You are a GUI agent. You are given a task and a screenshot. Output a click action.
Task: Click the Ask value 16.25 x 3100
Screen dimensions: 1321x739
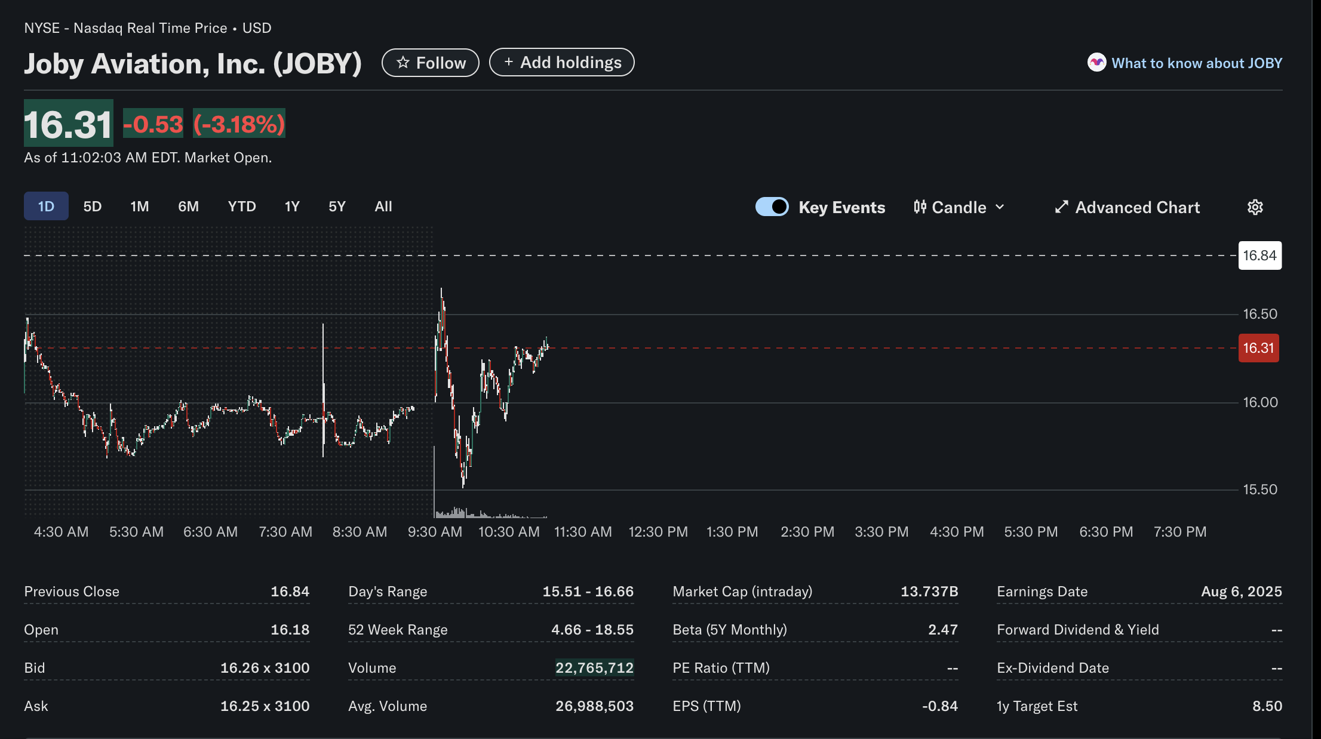[265, 706]
